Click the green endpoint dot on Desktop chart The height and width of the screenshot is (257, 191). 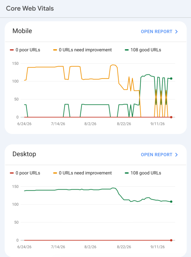coord(171,202)
